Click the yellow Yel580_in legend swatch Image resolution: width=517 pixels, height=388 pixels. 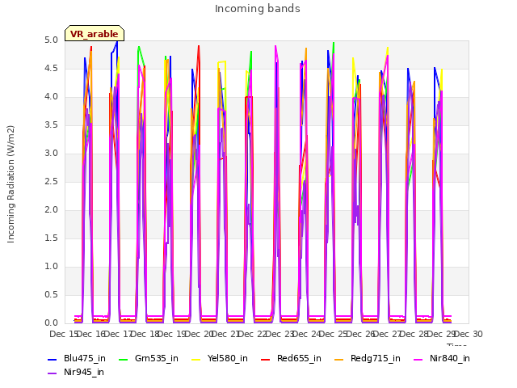[195, 359]
